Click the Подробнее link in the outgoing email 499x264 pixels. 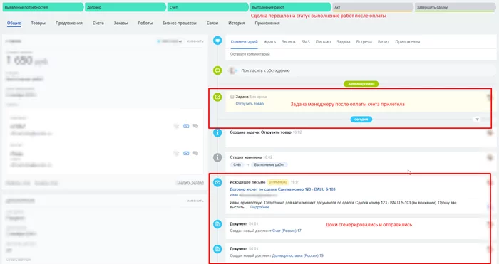tap(259, 207)
